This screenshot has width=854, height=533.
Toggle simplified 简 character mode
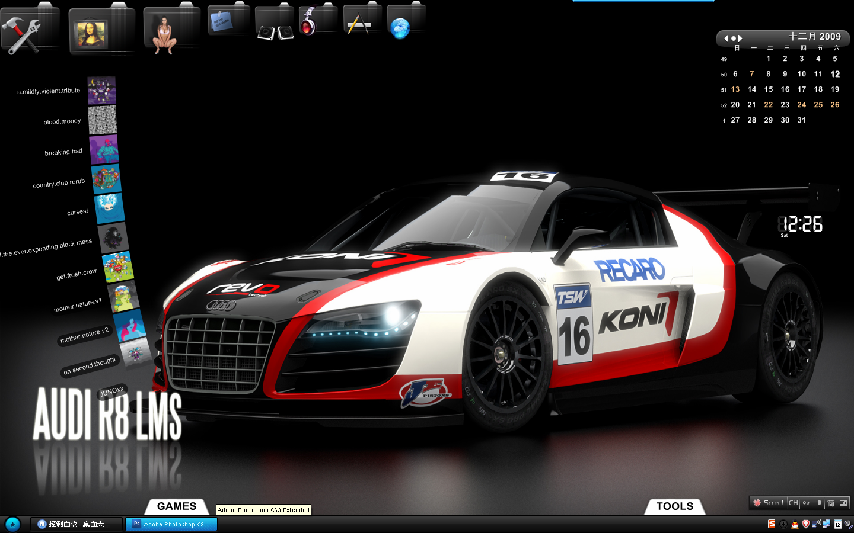point(831,503)
